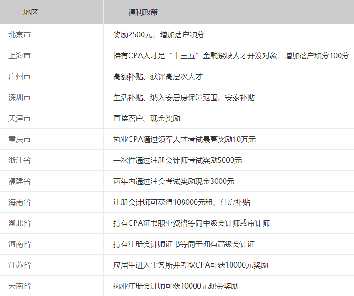
Task: Click the 执业注册会计师可获10000元现金奖励 policy cell
Action: pos(176,286)
